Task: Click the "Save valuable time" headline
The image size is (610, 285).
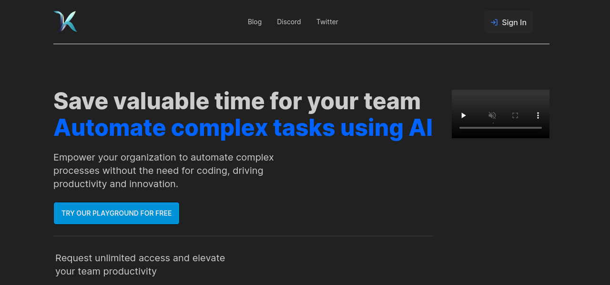Action: [x=237, y=101]
